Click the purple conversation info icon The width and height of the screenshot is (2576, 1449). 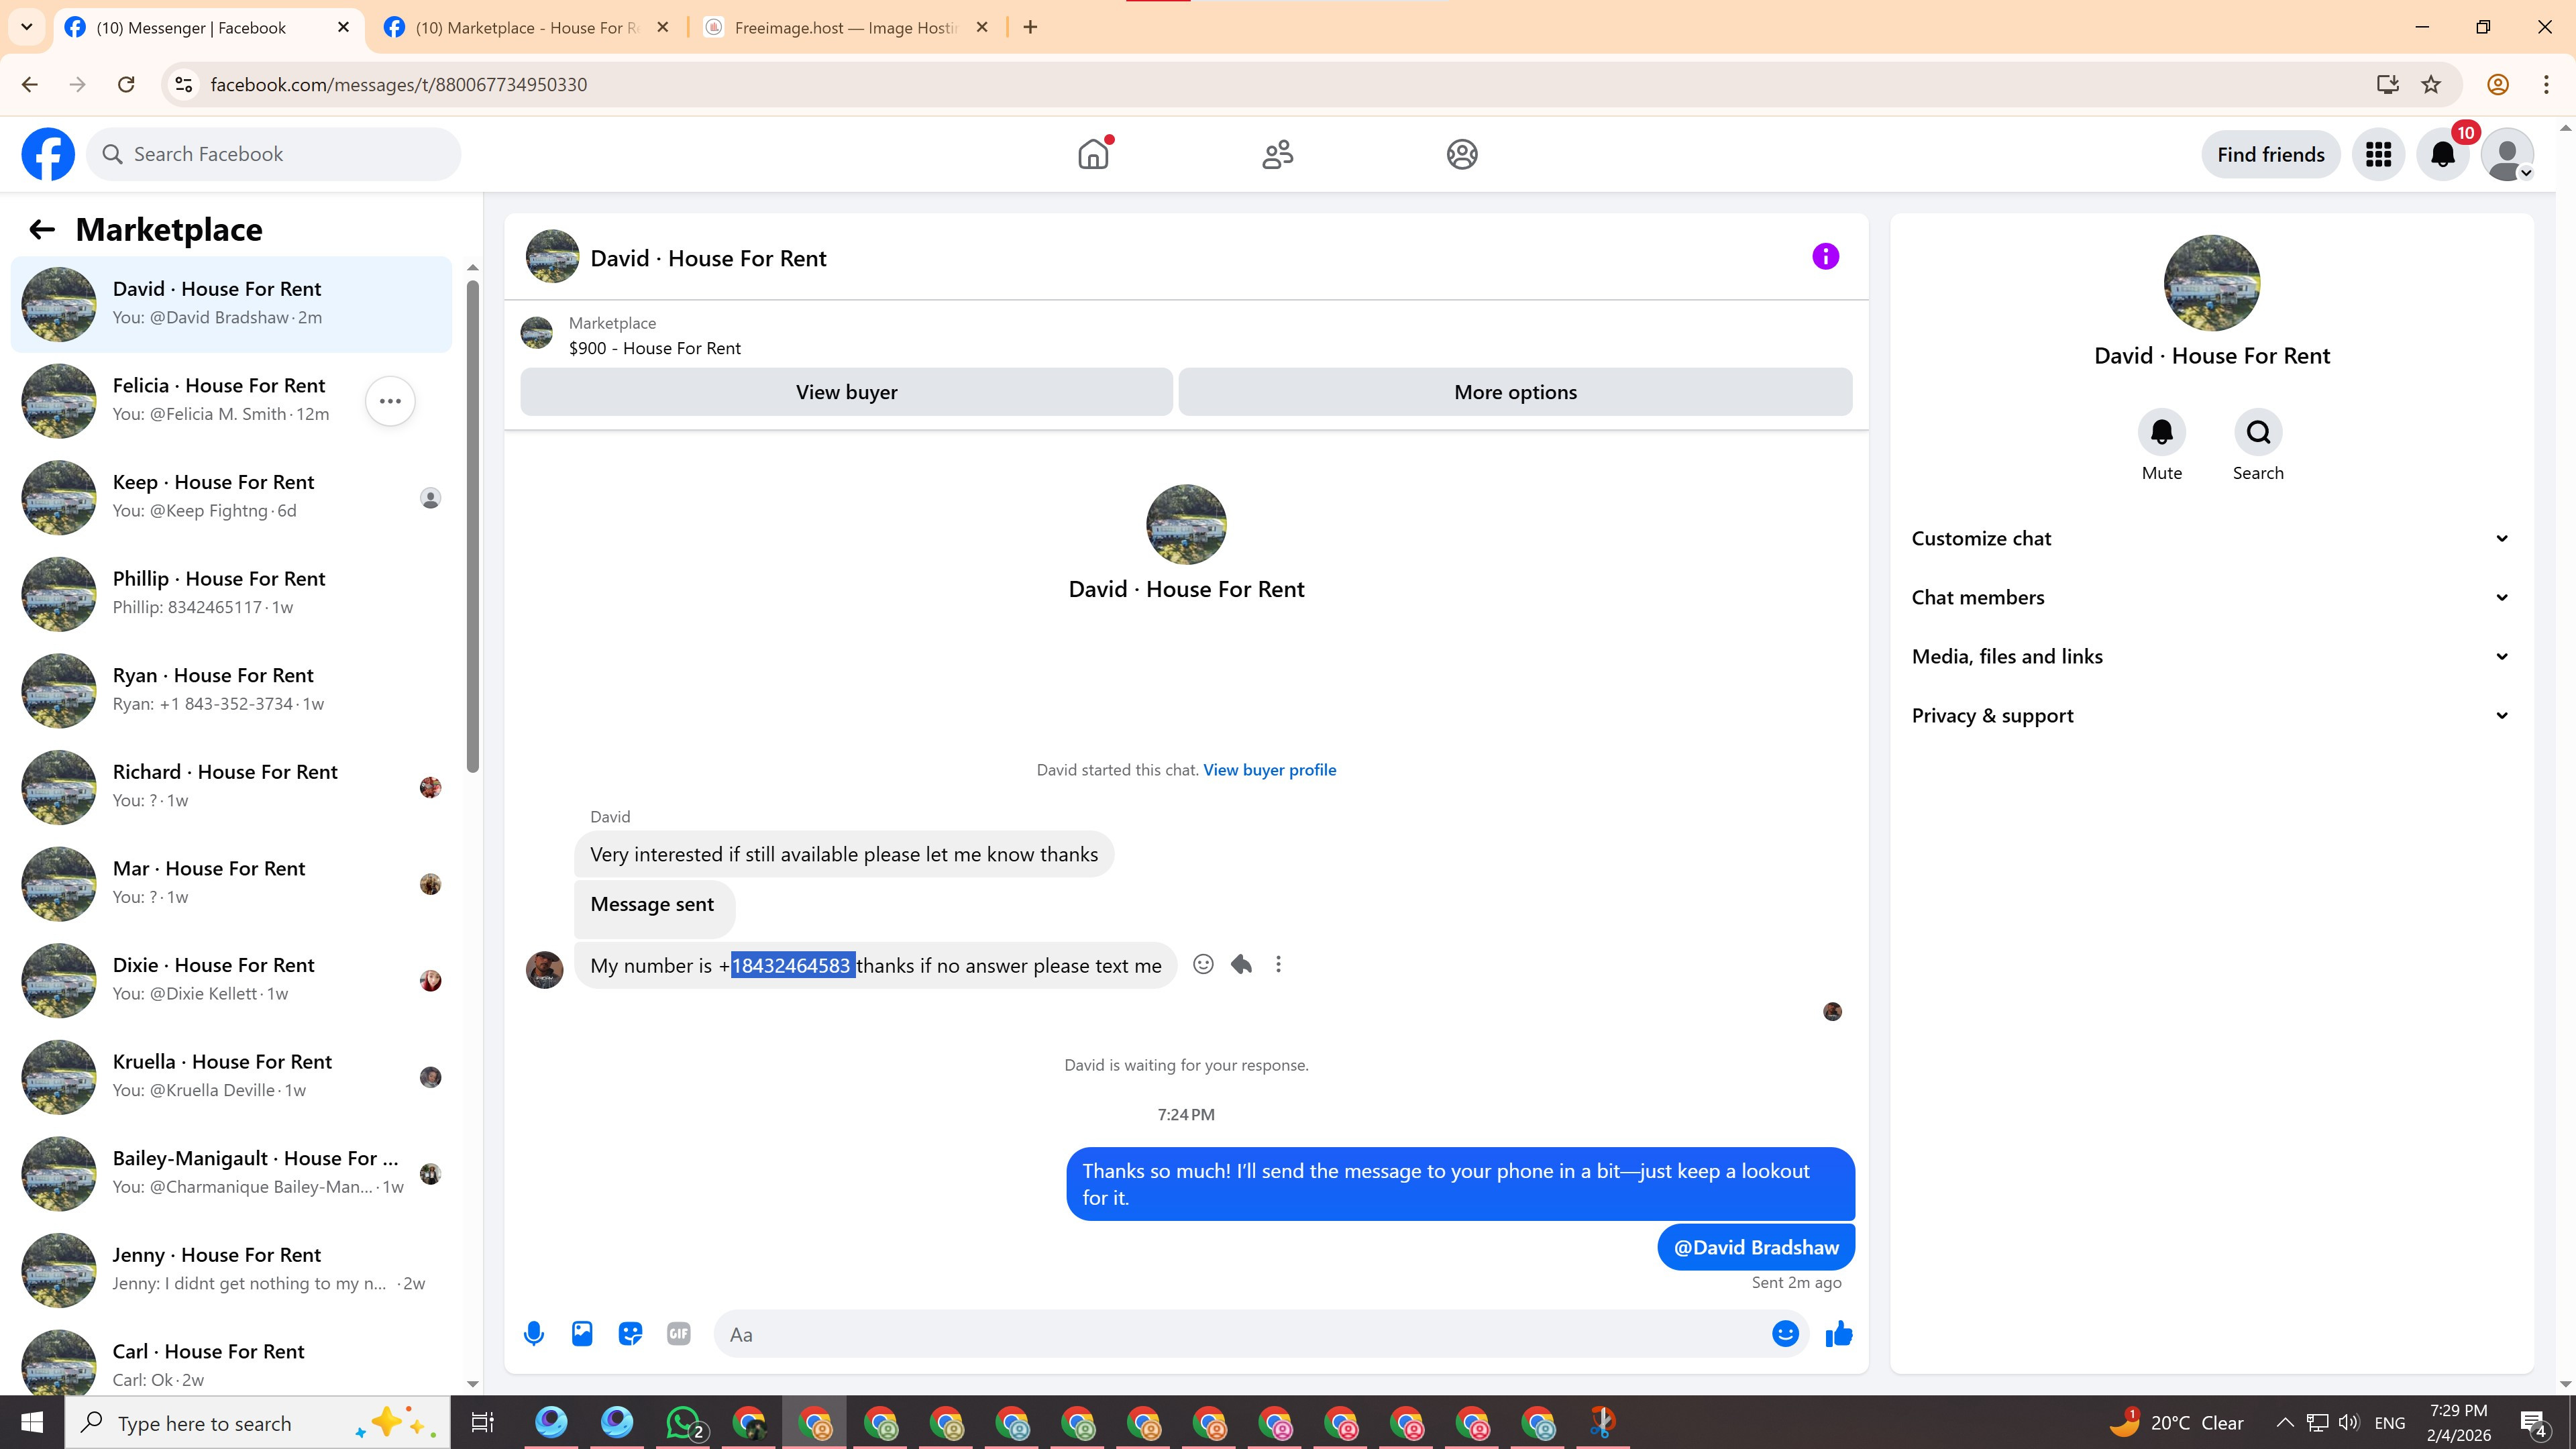[x=1825, y=257]
